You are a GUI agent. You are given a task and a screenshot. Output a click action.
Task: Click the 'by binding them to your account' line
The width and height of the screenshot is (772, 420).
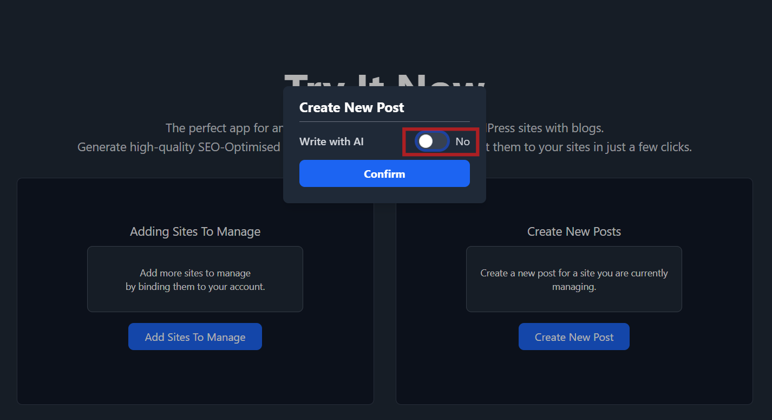click(195, 287)
